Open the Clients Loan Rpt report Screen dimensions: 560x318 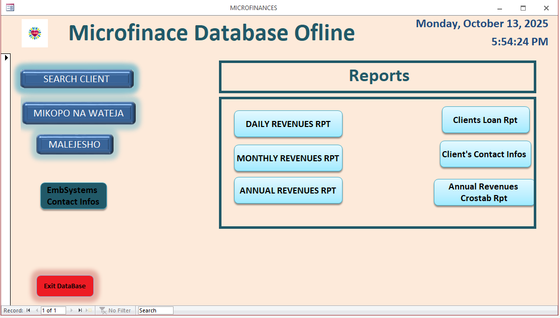[x=485, y=120]
